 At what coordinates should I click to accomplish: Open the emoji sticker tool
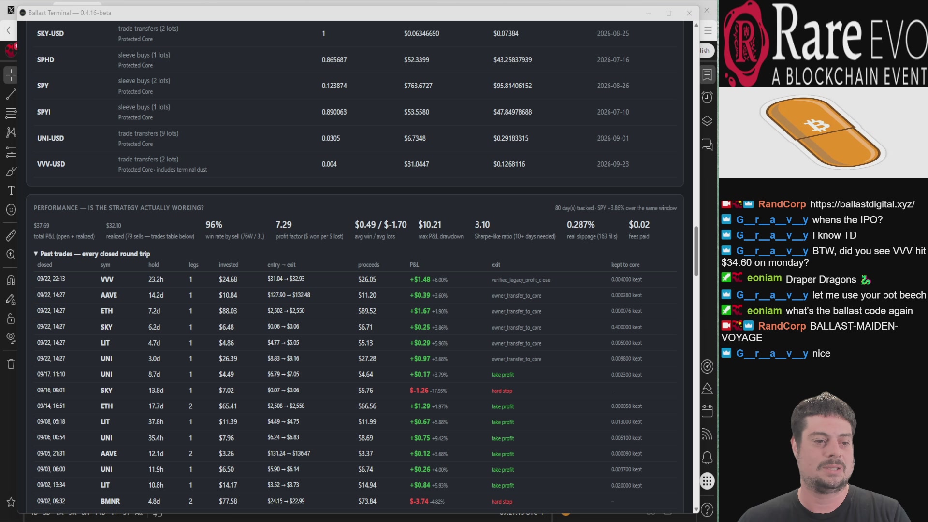[x=11, y=210]
